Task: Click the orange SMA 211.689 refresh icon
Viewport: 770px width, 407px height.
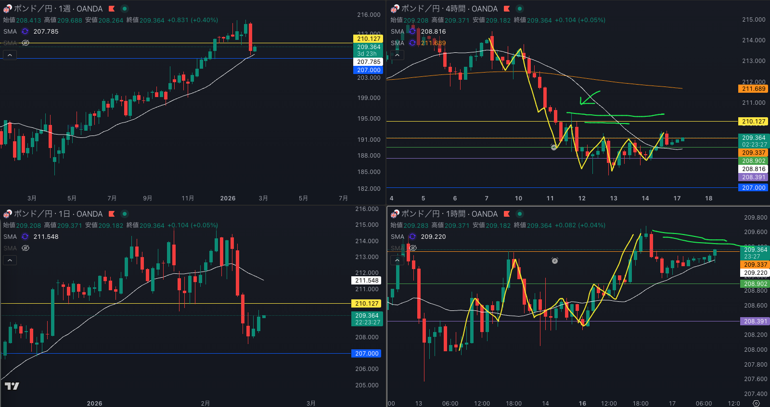Action: coord(412,43)
